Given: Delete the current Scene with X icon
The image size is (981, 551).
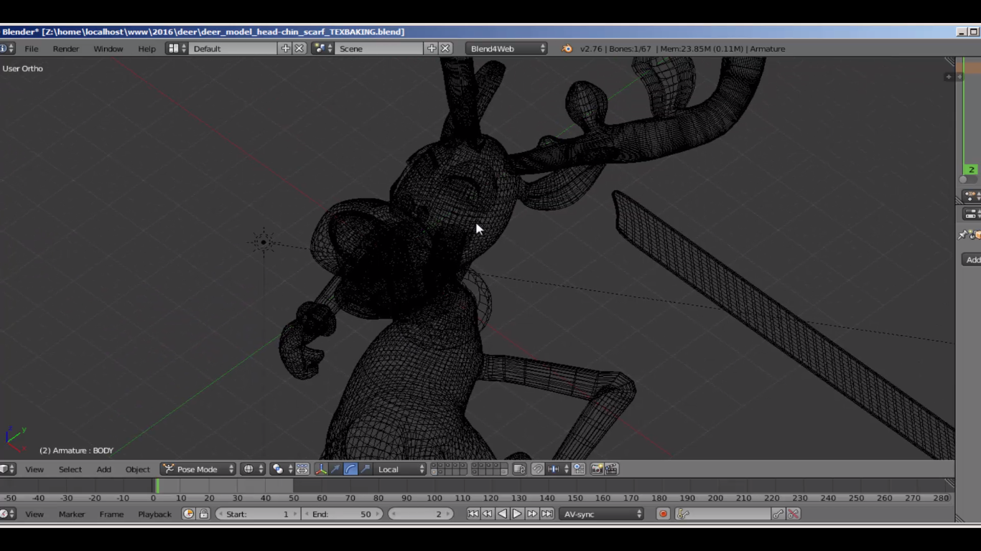Looking at the screenshot, I should click(x=445, y=49).
